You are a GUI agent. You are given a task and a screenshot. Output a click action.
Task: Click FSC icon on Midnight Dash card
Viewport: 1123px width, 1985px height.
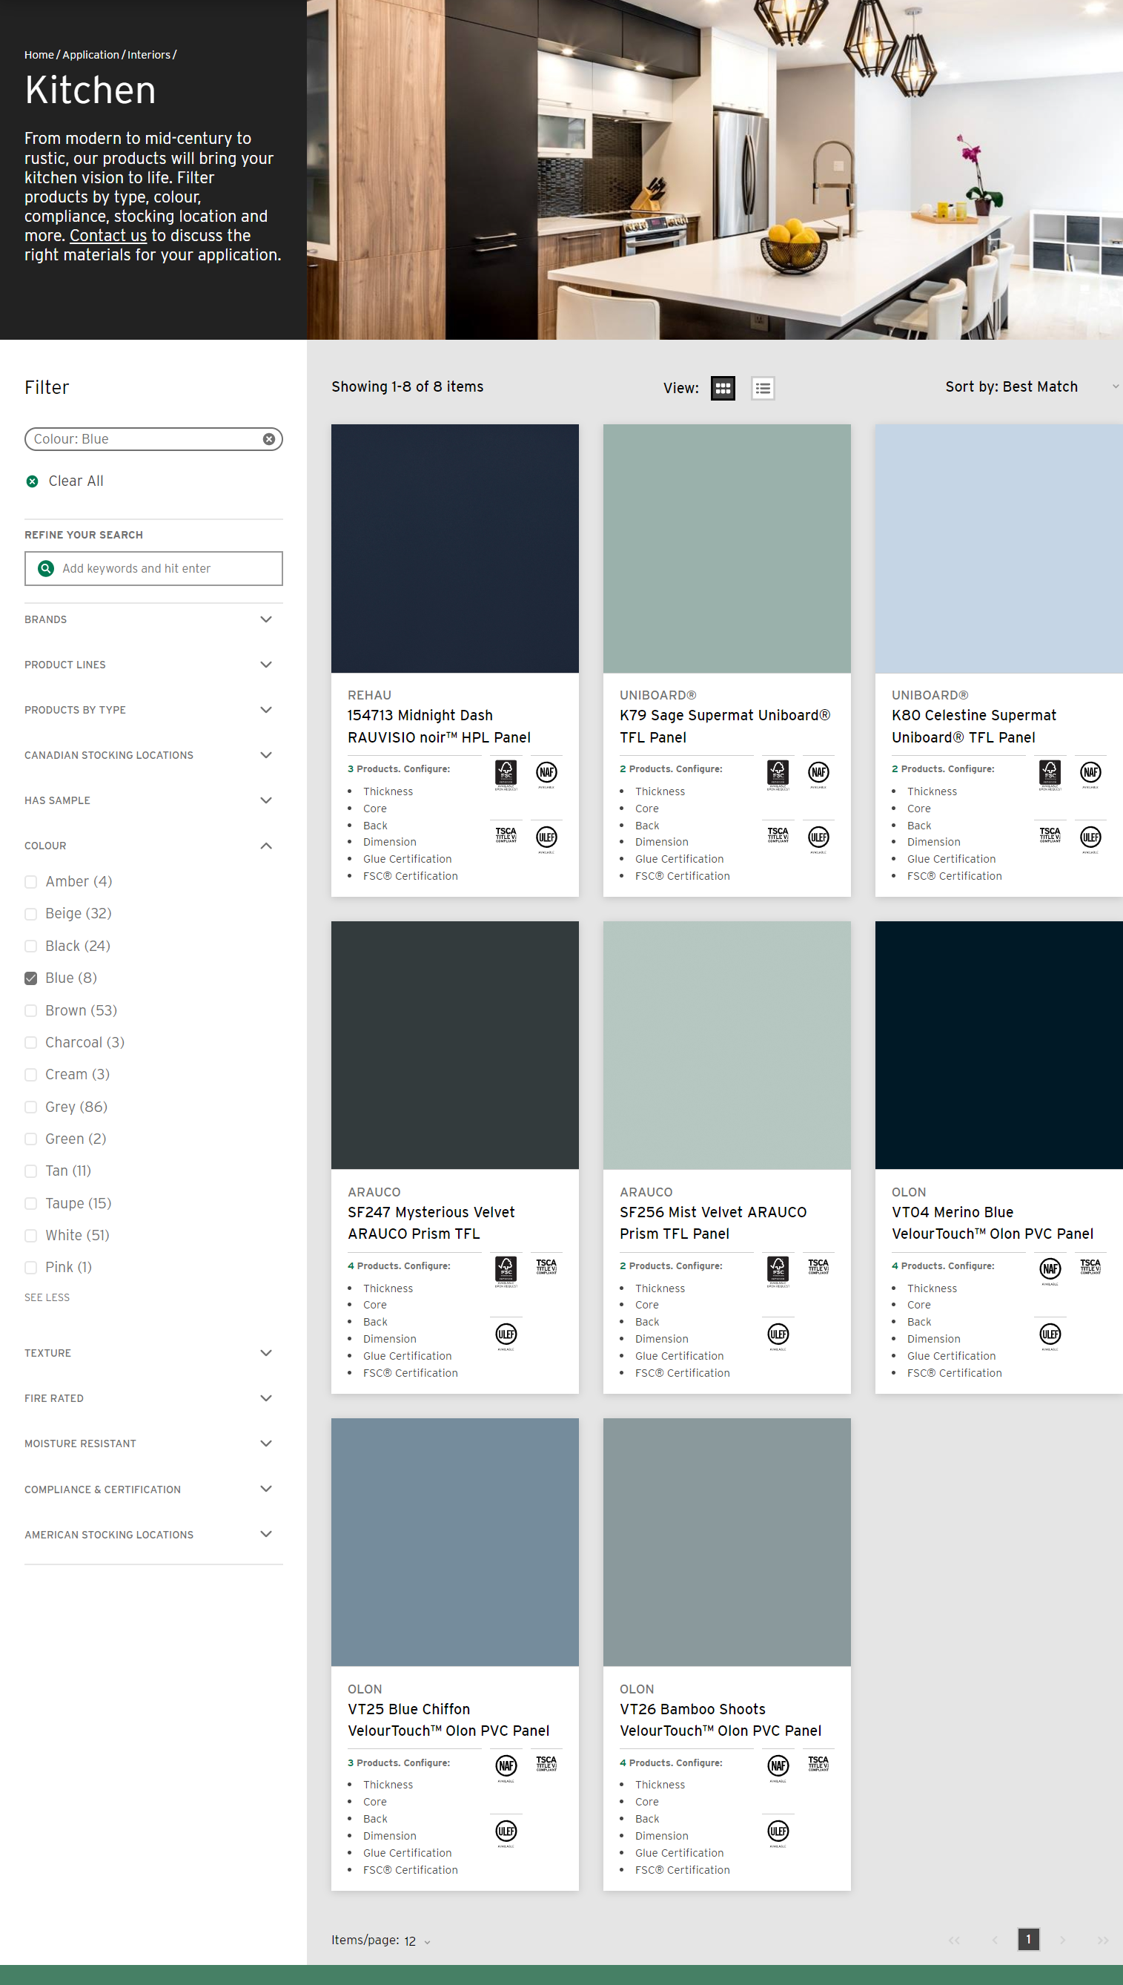pos(506,774)
